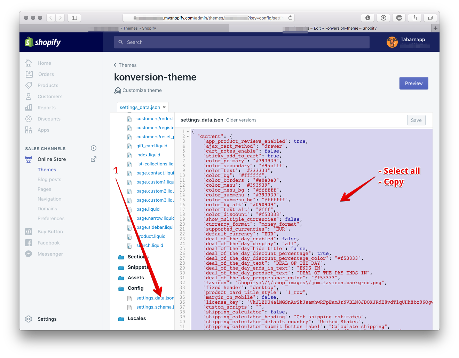The width and height of the screenshot is (459, 358).
Task: Click the Preview button
Action: pyautogui.click(x=414, y=83)
